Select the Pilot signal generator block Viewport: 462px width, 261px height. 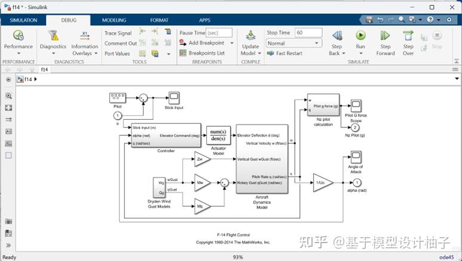(118, 98)
